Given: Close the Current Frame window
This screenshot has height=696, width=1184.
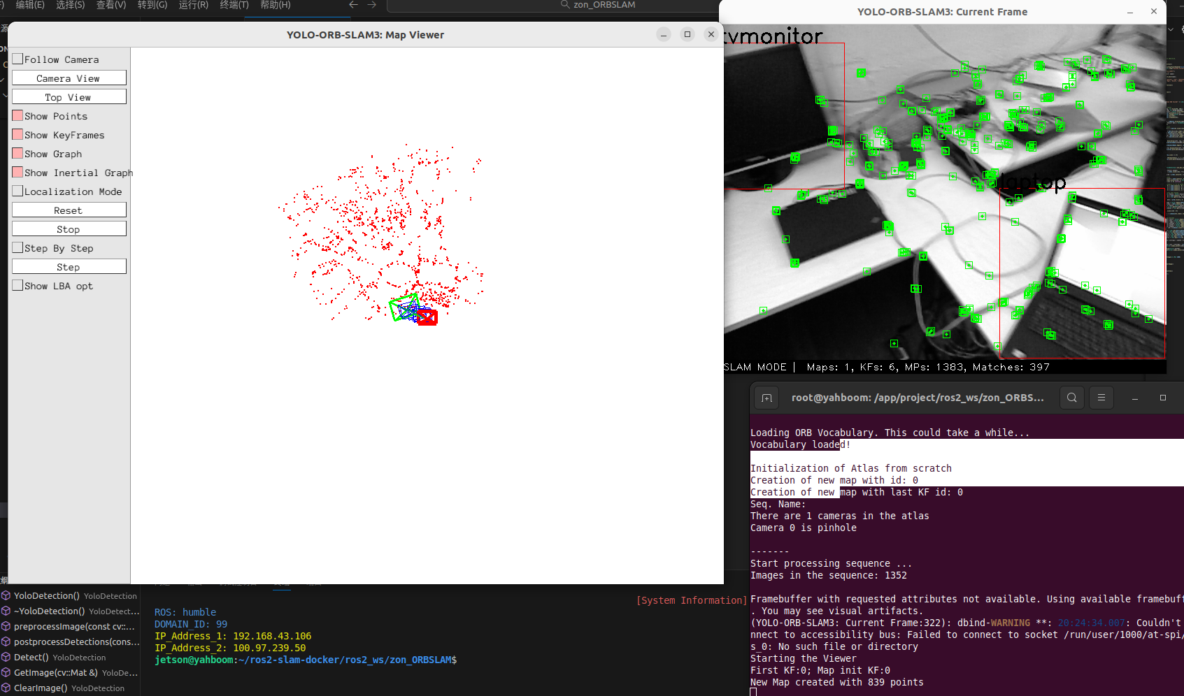Looking at the screenshot, I should (x=1154, y=12).
